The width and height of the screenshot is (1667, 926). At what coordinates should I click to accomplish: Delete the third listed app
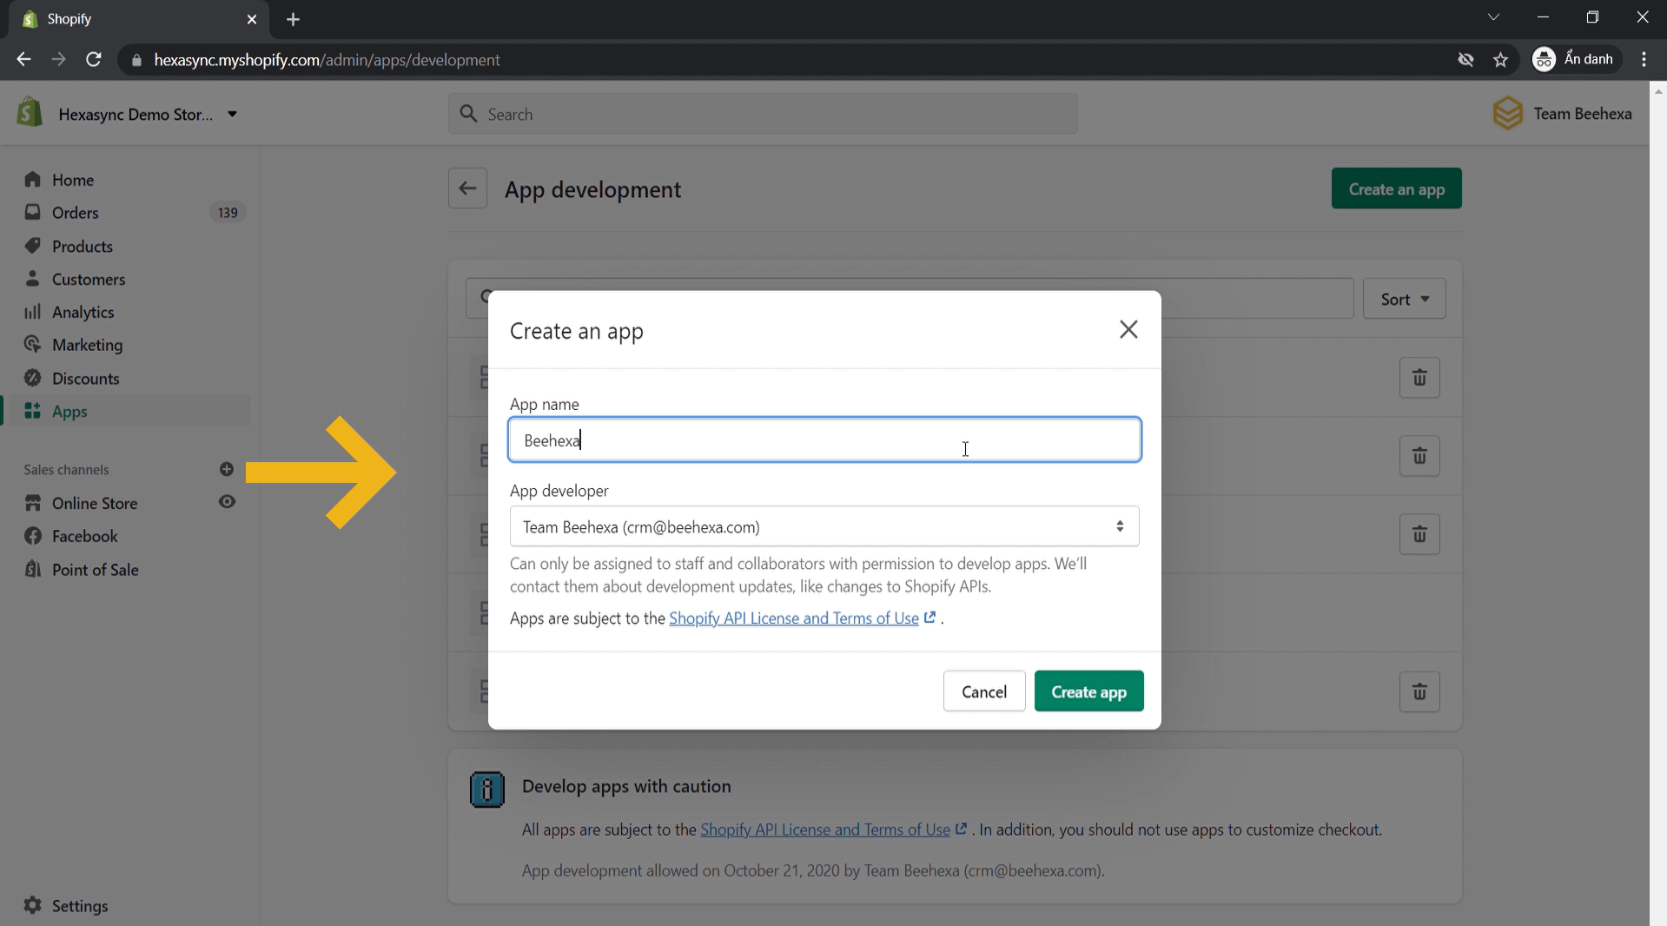click(1419, 534)
